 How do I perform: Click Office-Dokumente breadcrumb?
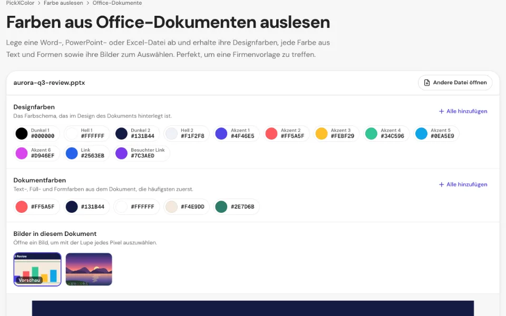(x=117, y=3)
